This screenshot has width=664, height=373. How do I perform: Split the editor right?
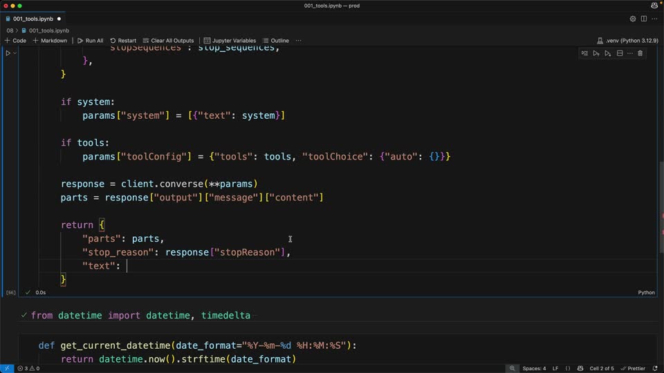644,19
